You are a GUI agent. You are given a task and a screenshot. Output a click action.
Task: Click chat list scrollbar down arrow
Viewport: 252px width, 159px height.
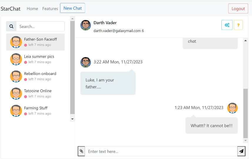coord(73,119)
